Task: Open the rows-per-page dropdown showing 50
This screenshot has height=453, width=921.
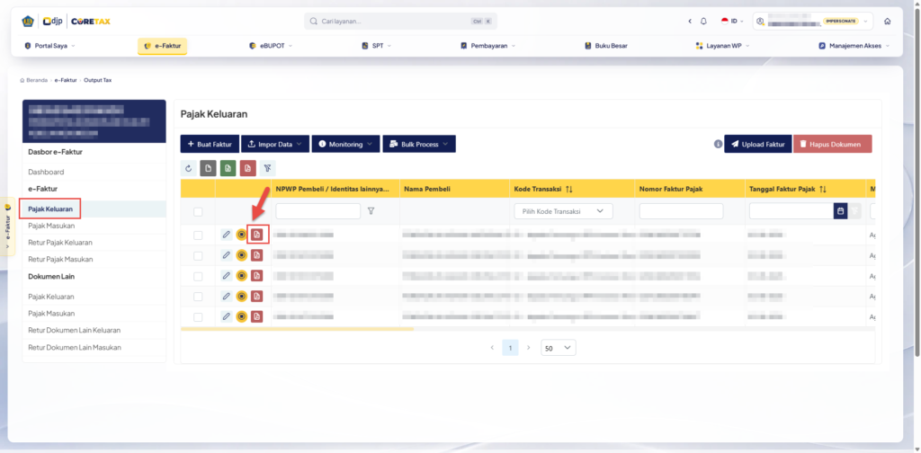Action: coord(558,348)
